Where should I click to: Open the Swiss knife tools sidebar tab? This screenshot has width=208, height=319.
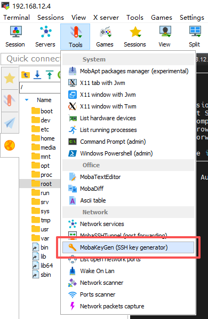10,100
